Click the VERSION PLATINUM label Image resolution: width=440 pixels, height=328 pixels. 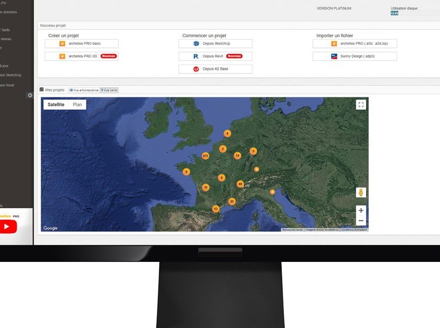(x=334, y=8)
